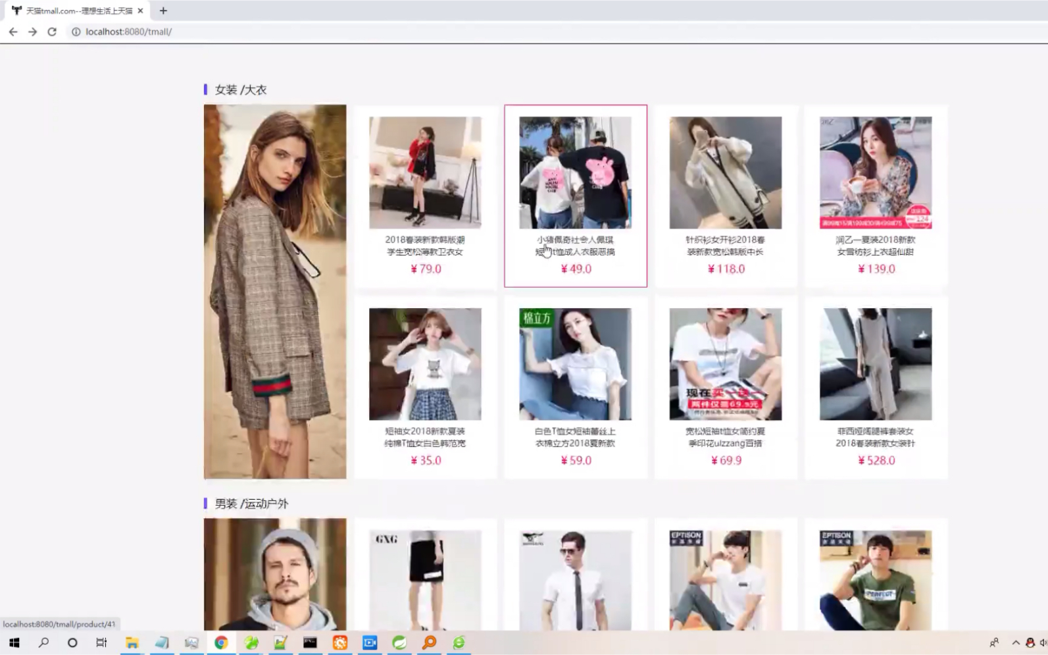Viewport: 1048px width, 655px height.
Task: Click the 2018春装新款韩版潮 product title
Action: (x=425, y=240)
